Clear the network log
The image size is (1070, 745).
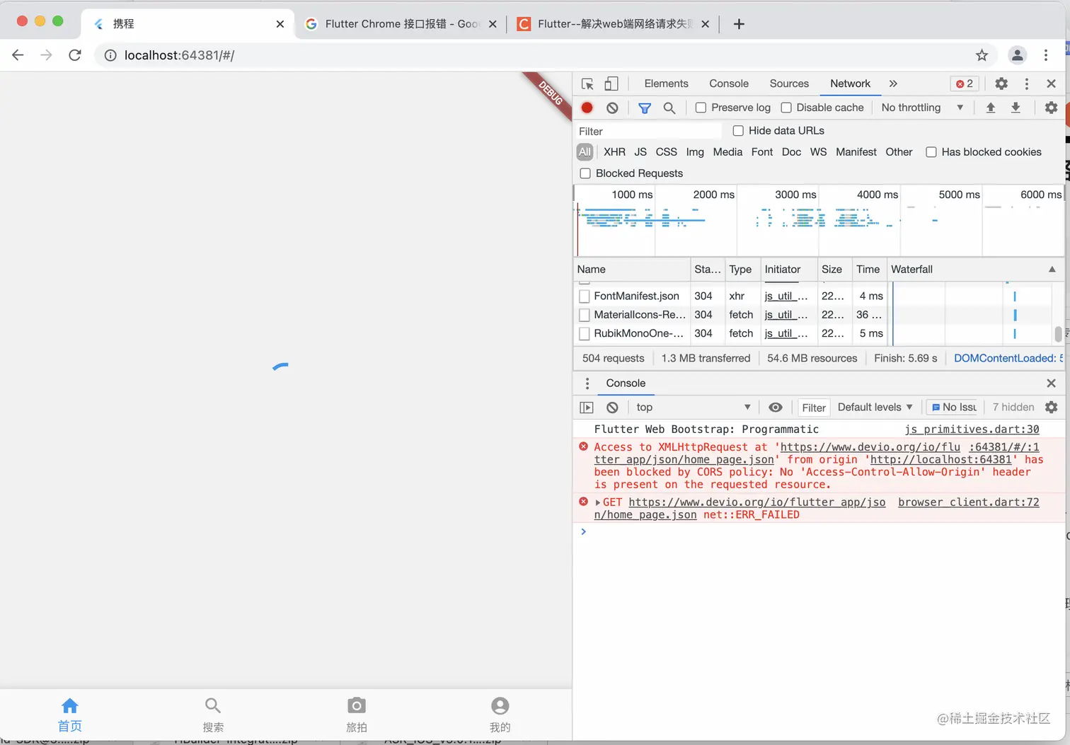612,108
